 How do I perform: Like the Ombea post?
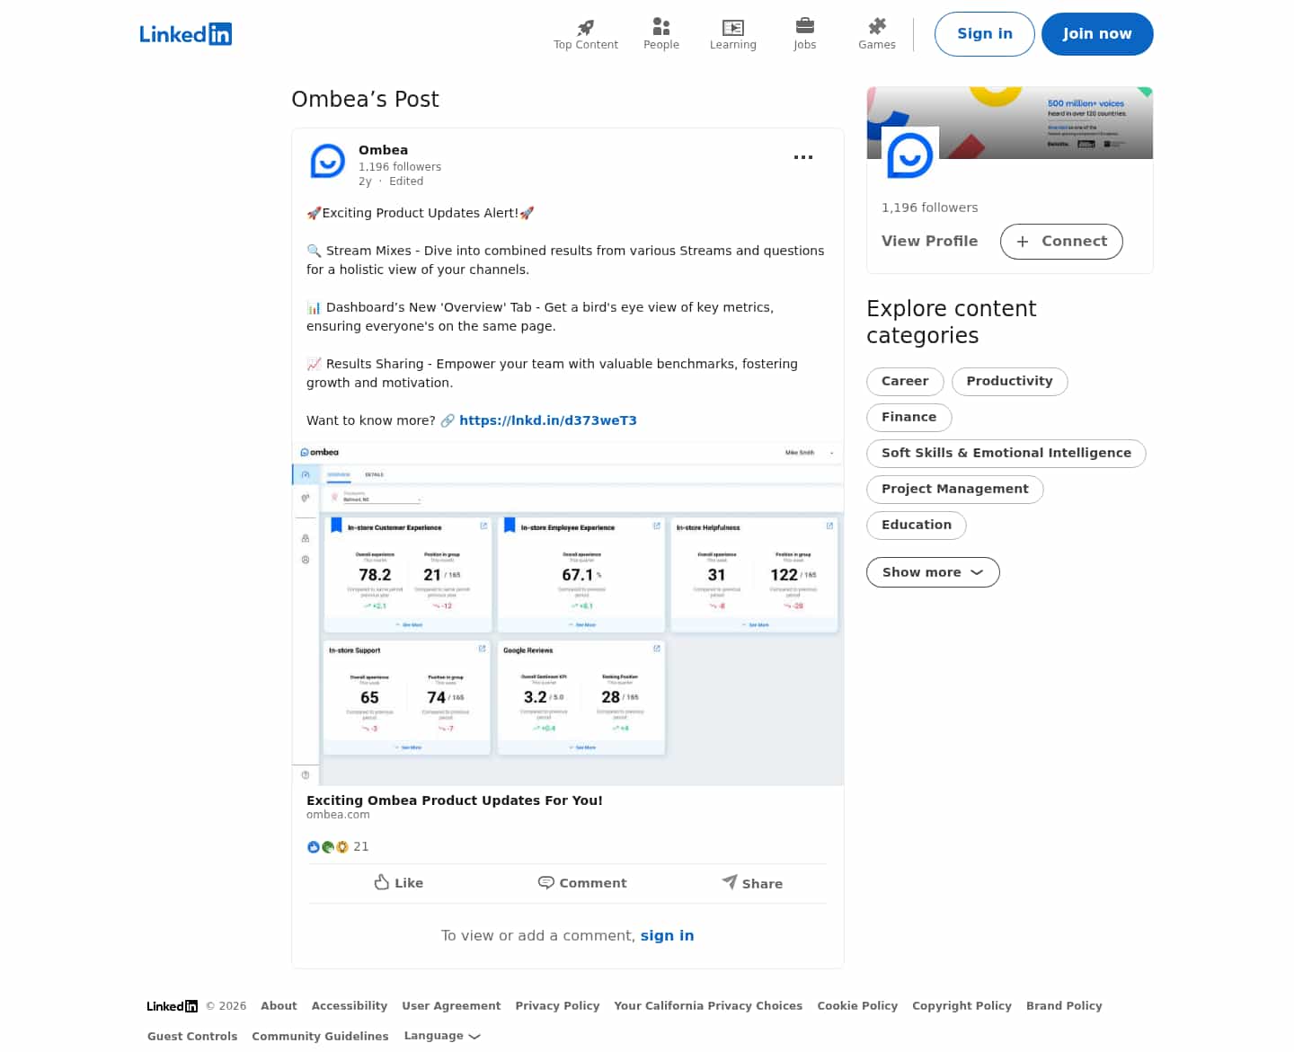[x=398, y=883]
